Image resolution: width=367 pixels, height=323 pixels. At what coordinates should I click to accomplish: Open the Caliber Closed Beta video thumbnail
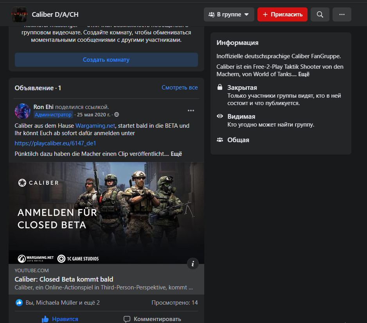point(106,213)
